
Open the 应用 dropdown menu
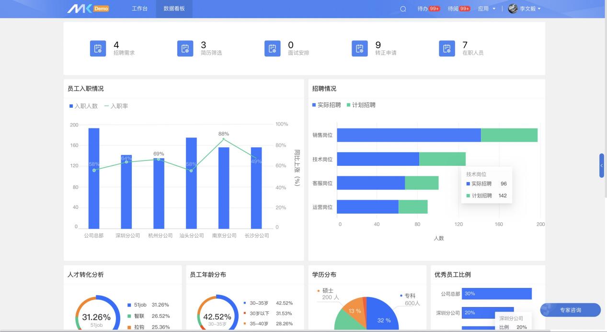[x=486, y=8]
